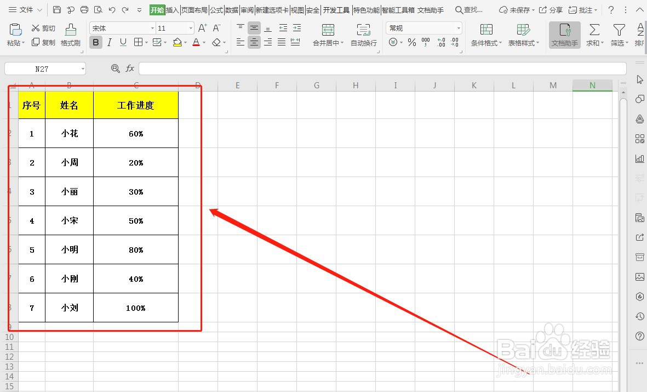Open the number format 常规 dropdown
This screenshot has width=647, height=392.
click(459, 28)
